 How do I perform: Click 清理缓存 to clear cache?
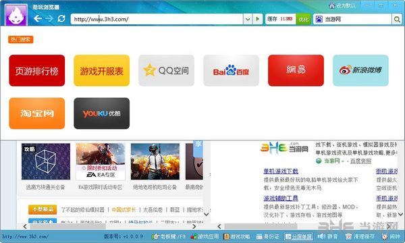pos(360,236)
